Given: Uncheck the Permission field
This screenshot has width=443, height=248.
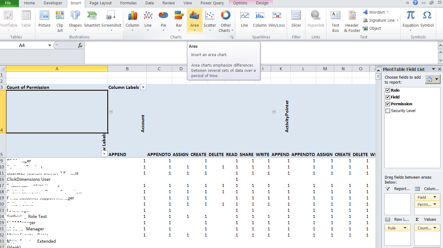Looking at the screenshot, I should pyautogui.click(x=388, y=104).
